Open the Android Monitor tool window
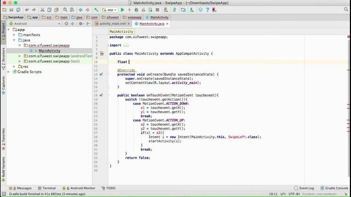The height and width of the screenshot is (197, 351). click(79, 188)
